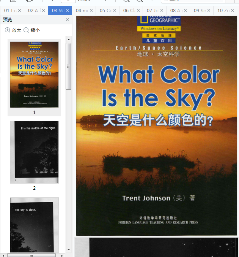Click the preview horizontal scrollbar thumb
This screenshot has width=239, height=257.
tap(31, 255)
